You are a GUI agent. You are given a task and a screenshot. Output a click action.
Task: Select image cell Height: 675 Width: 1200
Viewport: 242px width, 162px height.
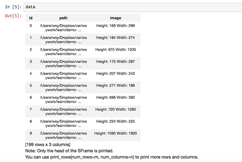pos(115,50)
